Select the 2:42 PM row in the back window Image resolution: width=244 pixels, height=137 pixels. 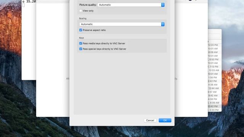pos(215,81)
